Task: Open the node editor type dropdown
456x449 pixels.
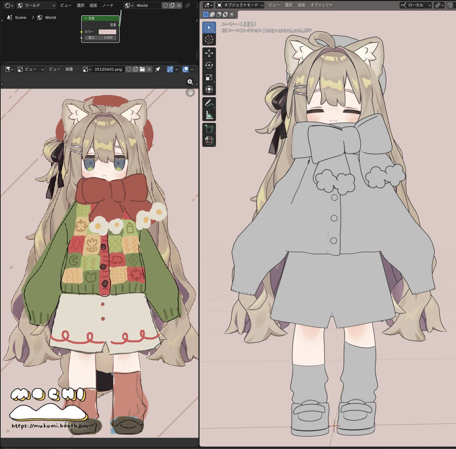Action: [x=9, y=5]
